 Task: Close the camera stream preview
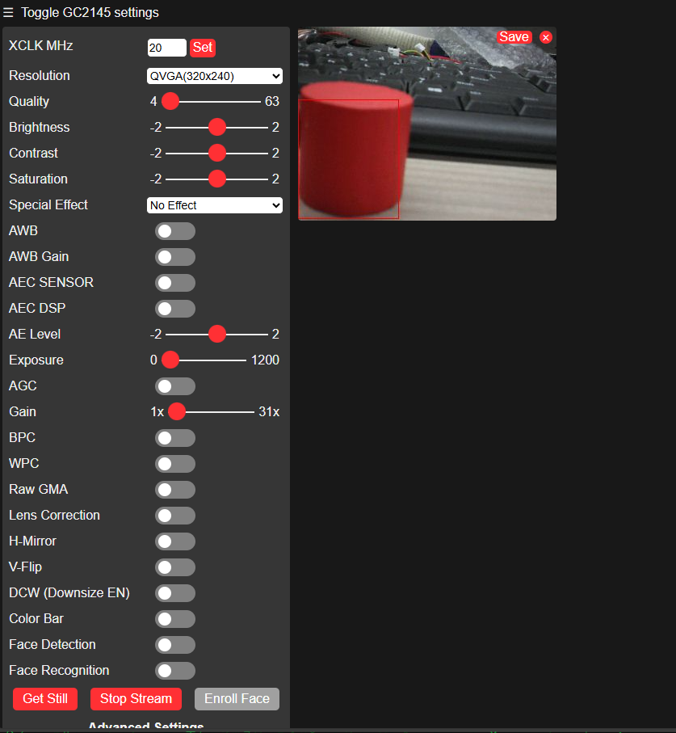tap(545, 37)
